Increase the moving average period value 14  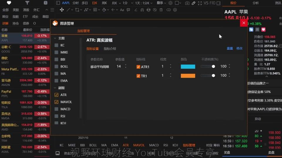pos(125,65)
